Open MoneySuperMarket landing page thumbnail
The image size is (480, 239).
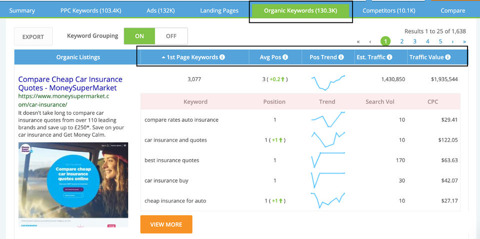click(x=73, y=185)
